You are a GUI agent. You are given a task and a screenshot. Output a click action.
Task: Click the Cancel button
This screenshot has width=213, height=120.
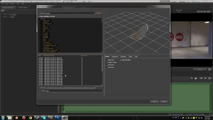[164, 101]
